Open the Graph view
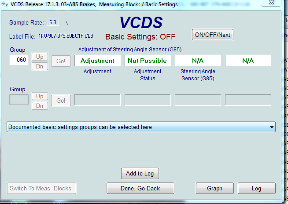 (x=215, y=188)
